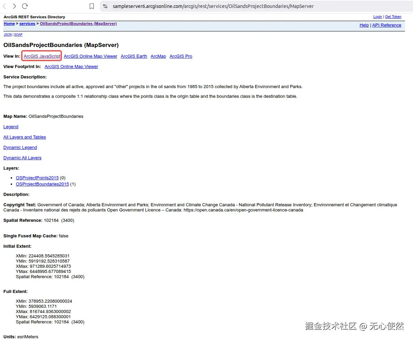Click the page title OilSandsProjectBoundaries (MapServer)
Screen dimensions: 413x340
coord(61,45)
